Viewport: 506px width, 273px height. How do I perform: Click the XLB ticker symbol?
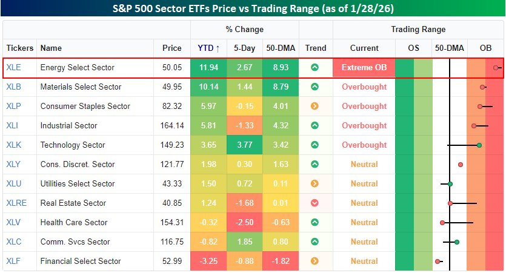click(x=13, y=87)
